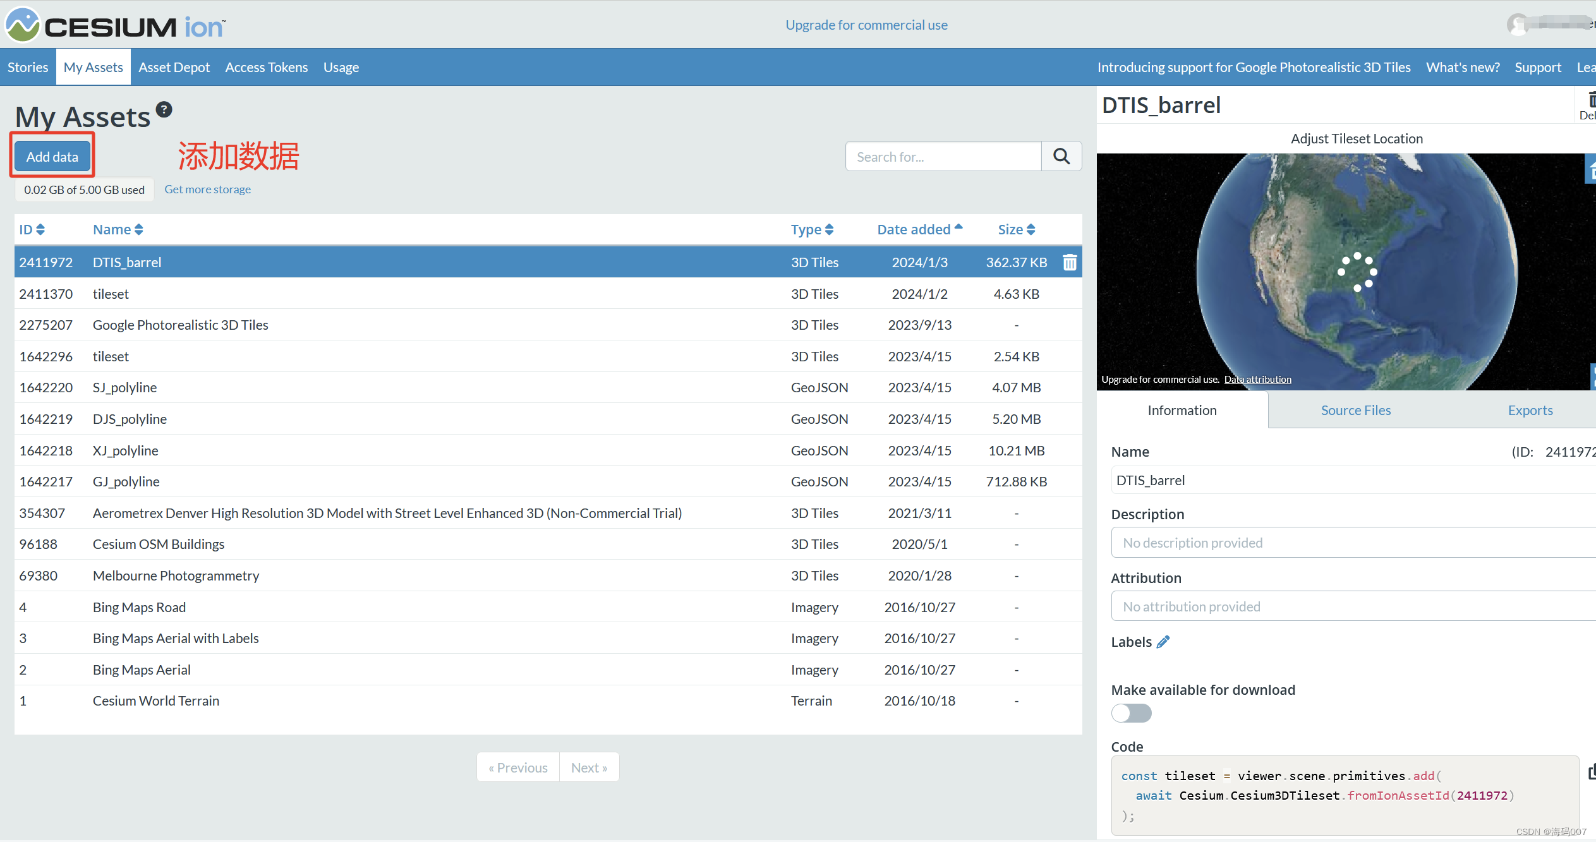Select the DJS_polyline asset row
The height and width of the screenshot is (842, 1596).
pos(548,419)
